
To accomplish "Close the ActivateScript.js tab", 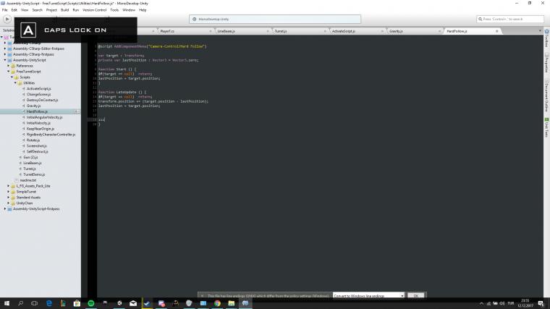I will (382, 31).
